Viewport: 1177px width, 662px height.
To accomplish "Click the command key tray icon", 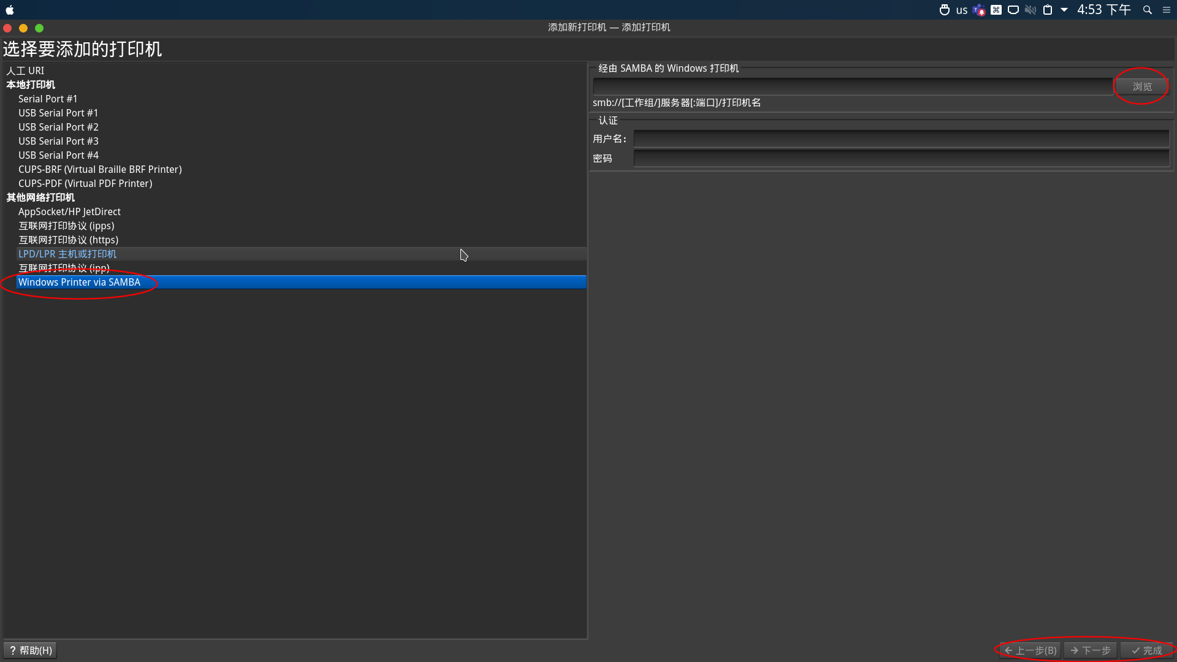I will (x=996, y=10).
